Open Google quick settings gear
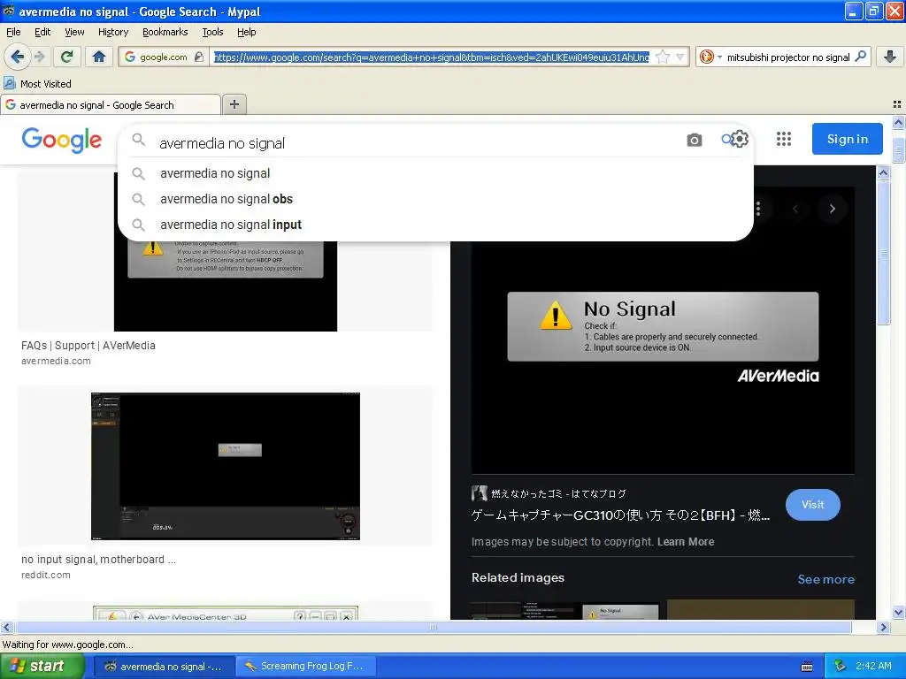 tap(740, 139)
